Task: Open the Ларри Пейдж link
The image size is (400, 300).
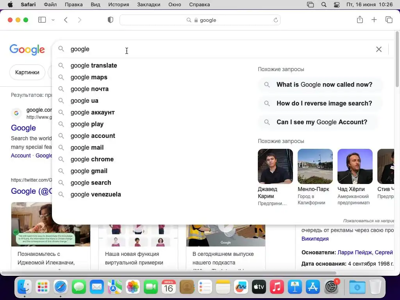Action: coord(354,253)
